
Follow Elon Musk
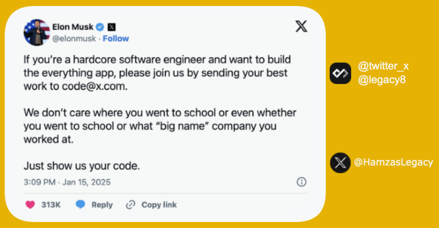coord(116,38)
